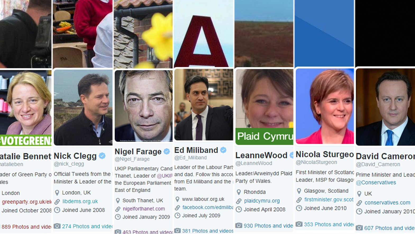Click link icon next to plaidcymru.org
Viewport: 415px width, 234px height.
239,201
